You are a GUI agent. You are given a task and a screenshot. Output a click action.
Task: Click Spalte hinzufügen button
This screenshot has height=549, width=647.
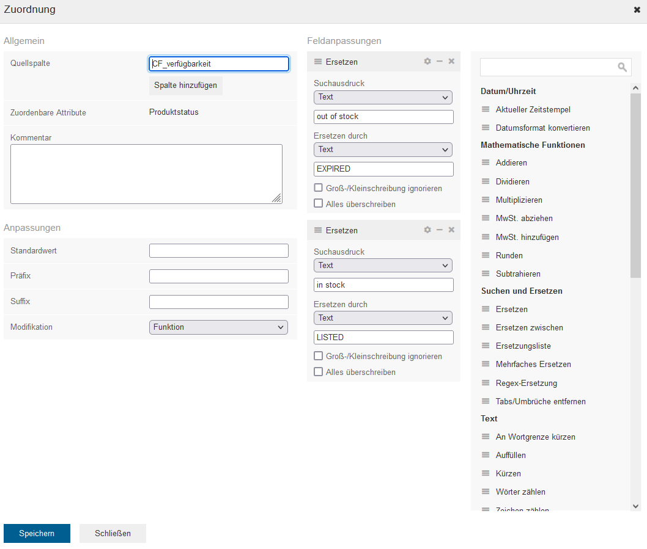tap(186, 85)
